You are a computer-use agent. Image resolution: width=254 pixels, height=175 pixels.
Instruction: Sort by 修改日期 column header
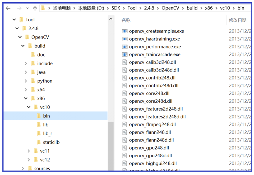238,20
